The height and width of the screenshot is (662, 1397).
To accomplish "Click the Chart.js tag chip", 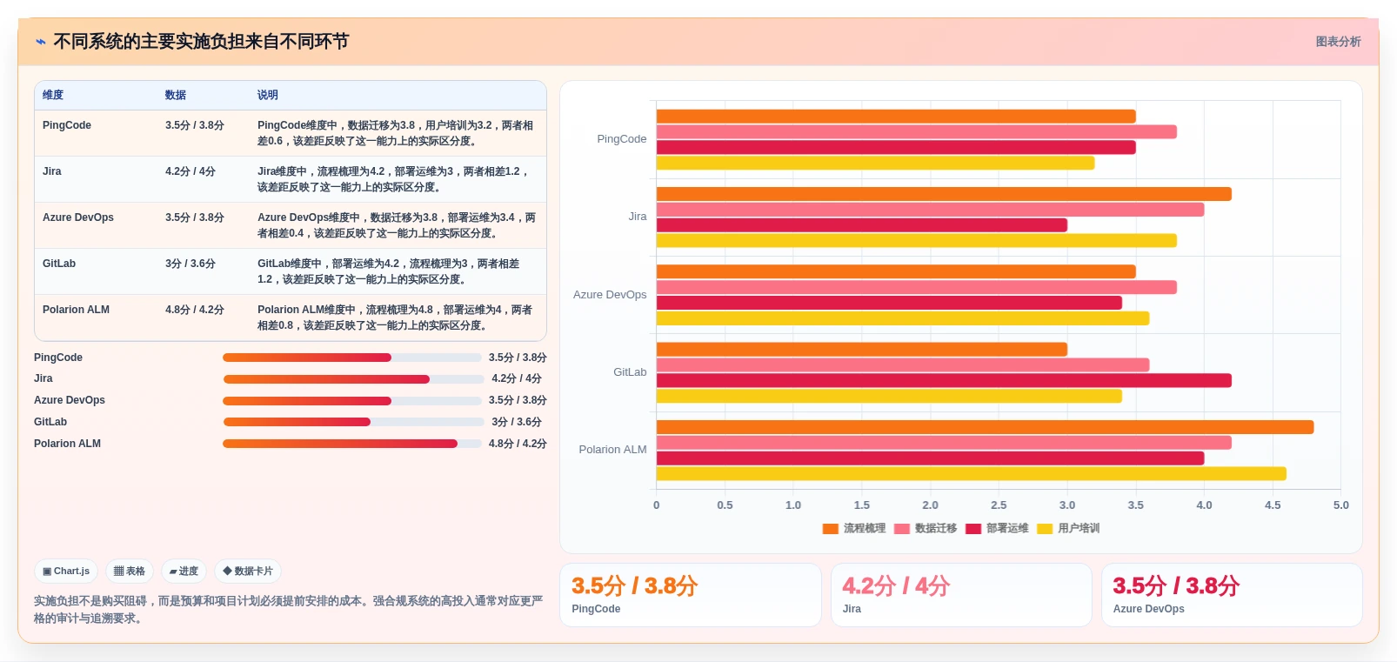I will (x=66, y=572).
